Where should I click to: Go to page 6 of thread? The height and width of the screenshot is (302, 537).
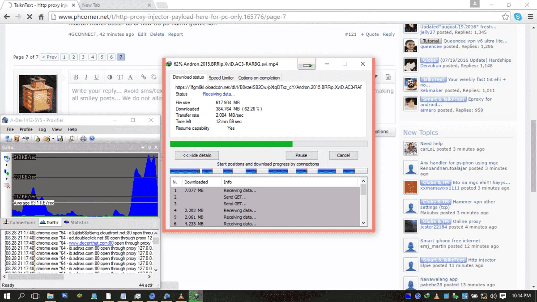click(111, 57)
